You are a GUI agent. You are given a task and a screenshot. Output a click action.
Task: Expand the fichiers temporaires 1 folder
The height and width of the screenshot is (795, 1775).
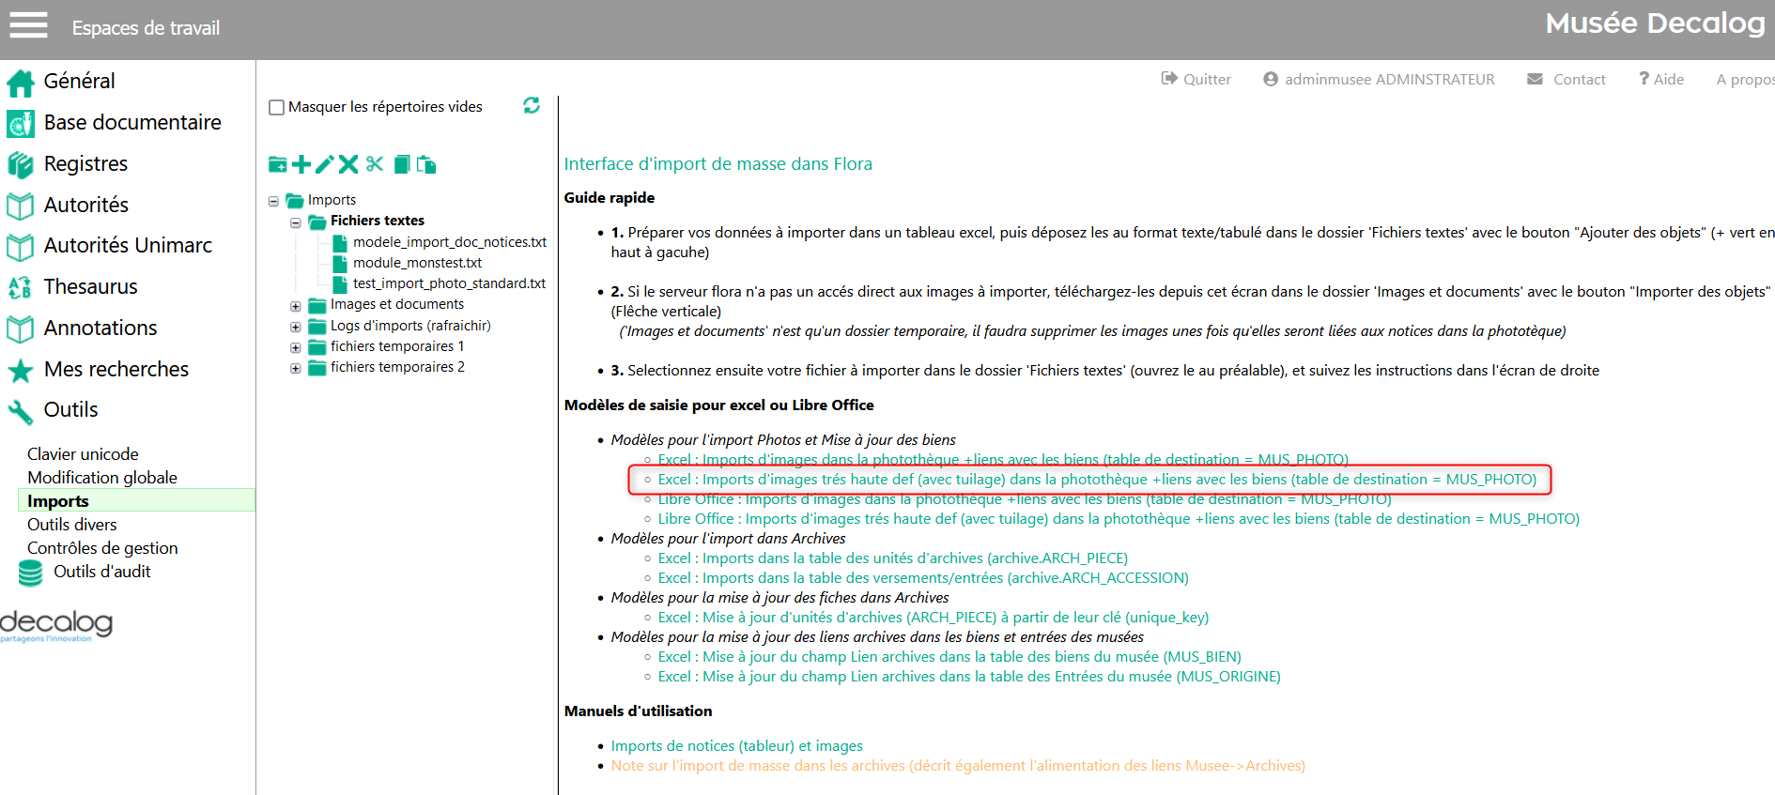[296, 347]
